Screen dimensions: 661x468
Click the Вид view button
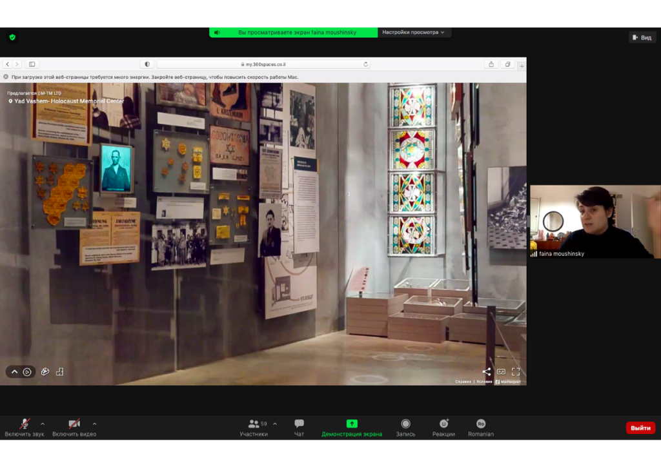[642, 37]
